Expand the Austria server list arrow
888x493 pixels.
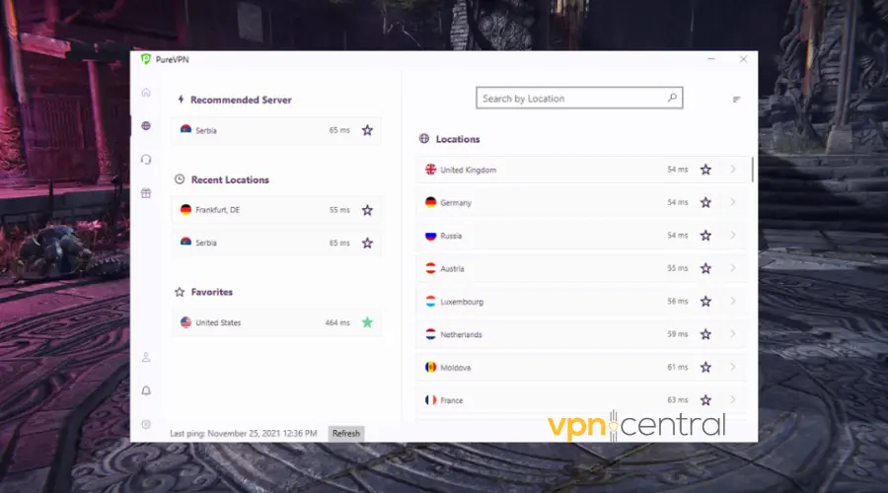732,269
